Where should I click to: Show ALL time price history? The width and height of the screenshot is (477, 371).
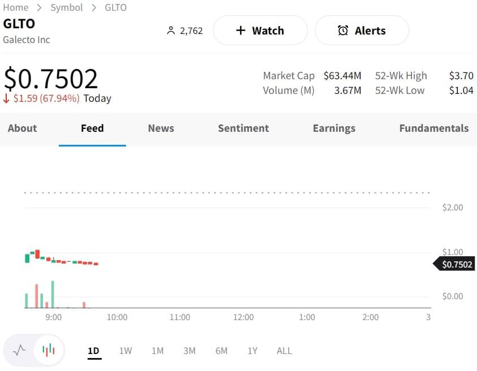point(284,351)
